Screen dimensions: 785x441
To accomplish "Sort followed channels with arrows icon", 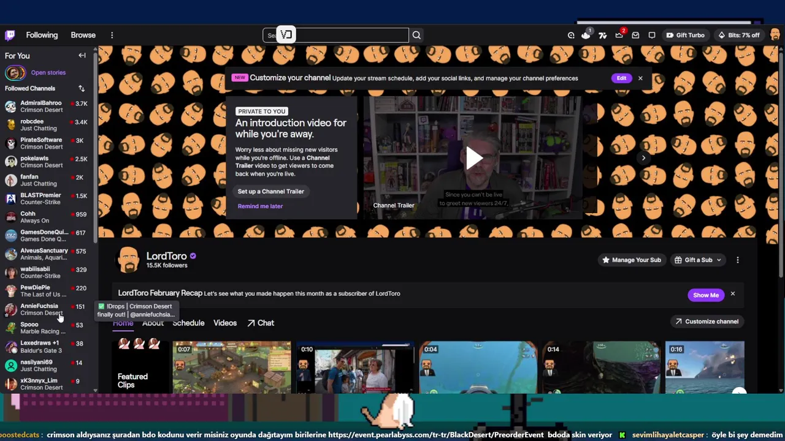I will [x=81, y=88].
